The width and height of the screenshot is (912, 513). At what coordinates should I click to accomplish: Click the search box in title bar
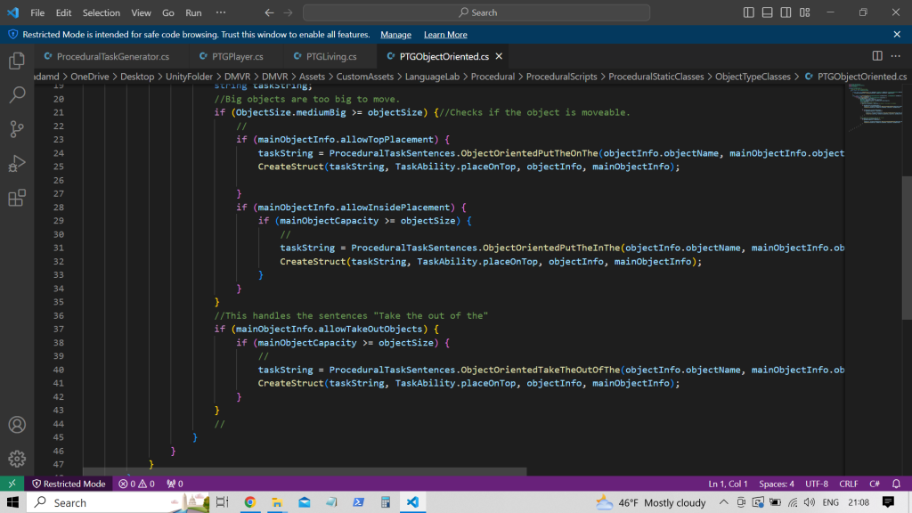click(x=476, y=12)
